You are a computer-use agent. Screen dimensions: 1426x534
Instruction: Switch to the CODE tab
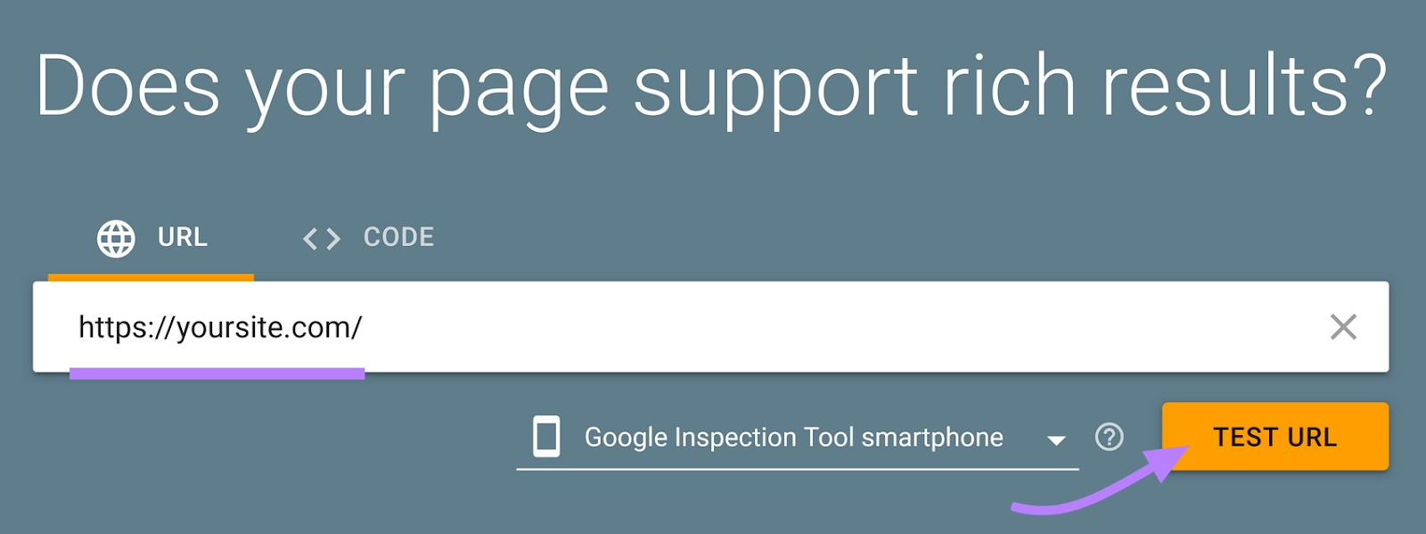397,237
